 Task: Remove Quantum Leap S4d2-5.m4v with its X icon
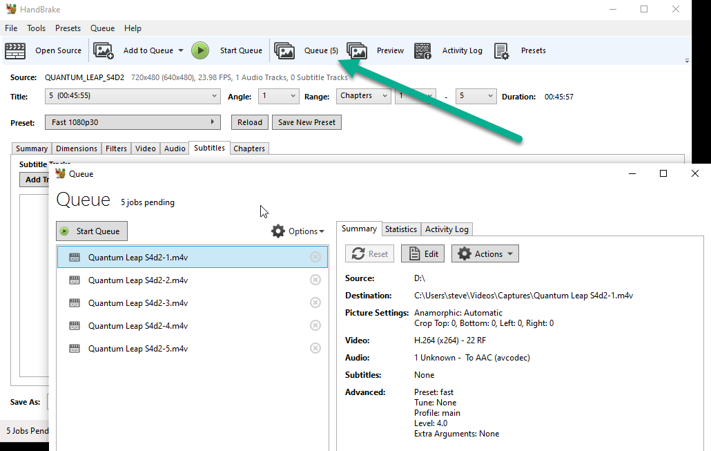point(315,348)
